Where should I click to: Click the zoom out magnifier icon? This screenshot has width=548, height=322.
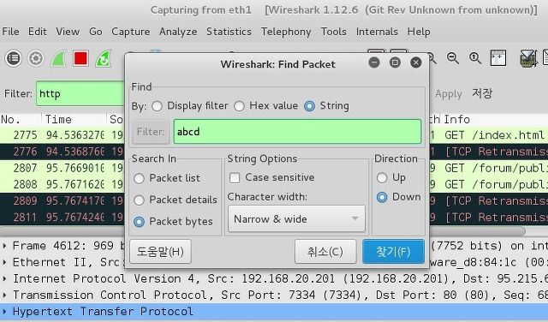tap(453, 58)
